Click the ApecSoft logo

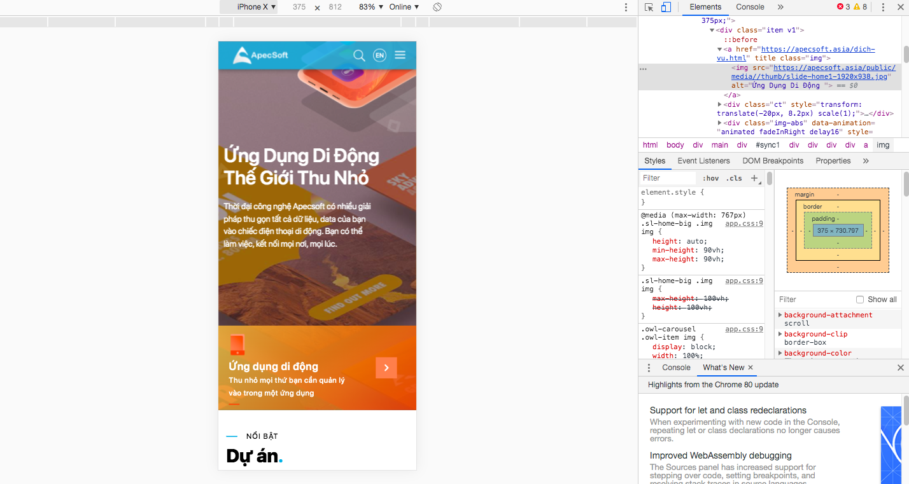(x=260, y=55)
